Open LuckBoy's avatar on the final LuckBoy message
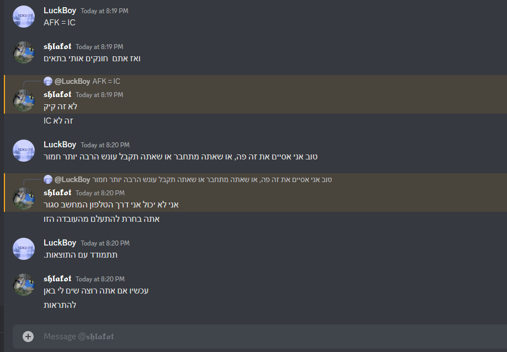This screenshot has width=507, height=352. 24,249
